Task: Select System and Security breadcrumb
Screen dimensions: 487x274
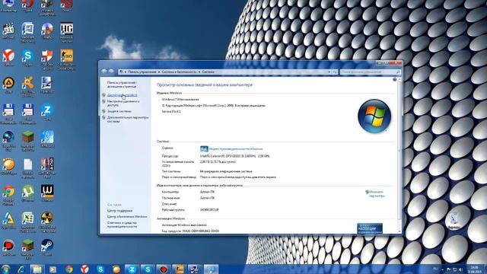Action: coord(179,72)
